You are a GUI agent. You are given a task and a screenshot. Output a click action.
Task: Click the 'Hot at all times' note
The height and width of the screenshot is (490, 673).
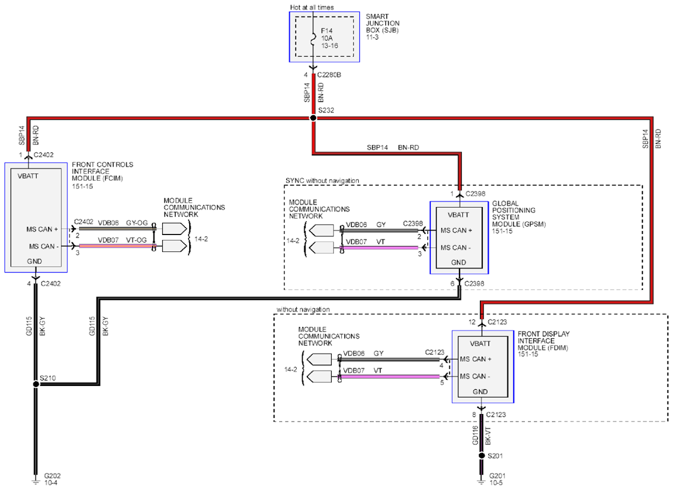tap(312, 7)
